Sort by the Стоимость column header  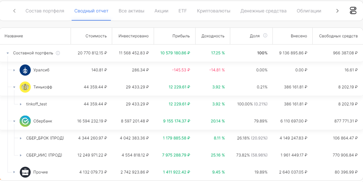96,36
